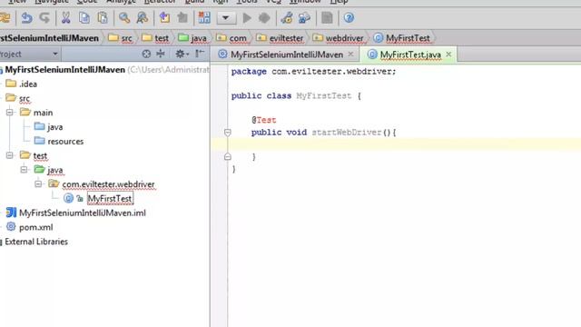The width and height of the screenshot is (581, 327).
Task: Click the Synchronize icon in the toolbar
Action: pos(5,18)
